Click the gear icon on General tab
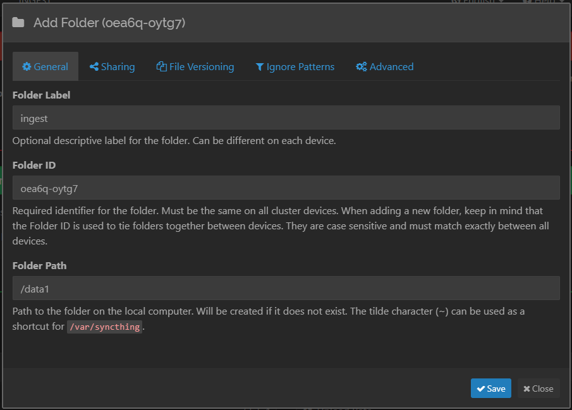Image resolution: width=572 pixels, height=410 pixels. 27,67
